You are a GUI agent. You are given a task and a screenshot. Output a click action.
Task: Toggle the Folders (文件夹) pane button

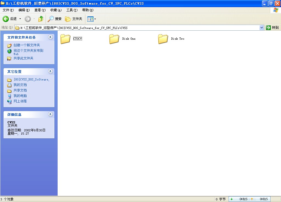click(74, 19)
